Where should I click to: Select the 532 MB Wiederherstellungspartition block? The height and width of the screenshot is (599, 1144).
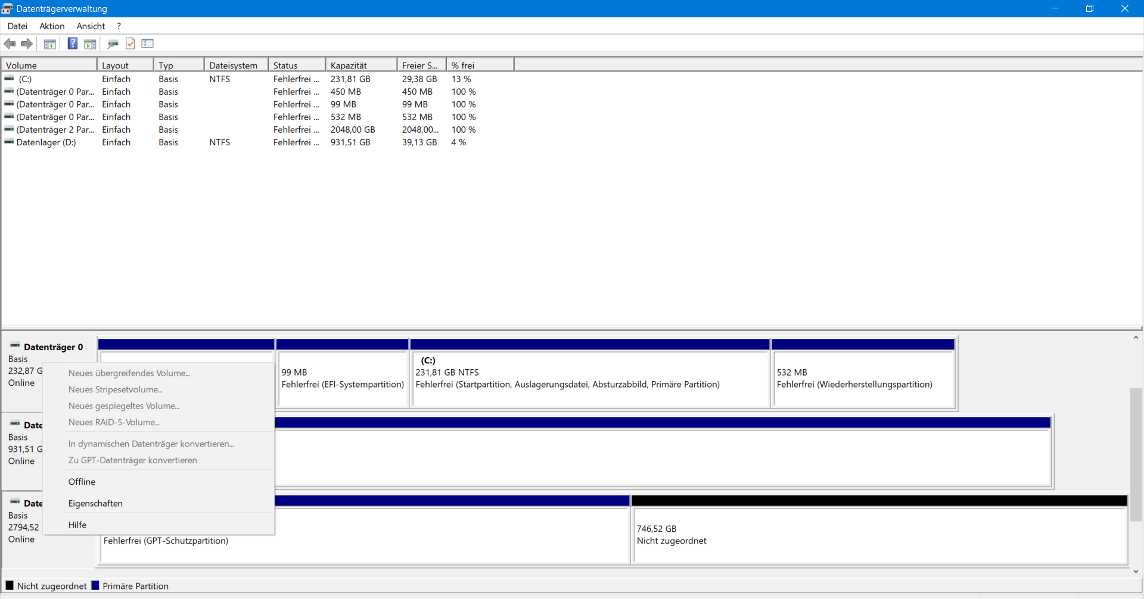coord(863,379)
